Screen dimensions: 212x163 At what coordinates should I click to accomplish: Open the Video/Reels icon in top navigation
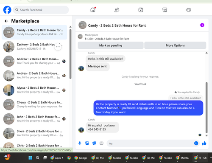coord(141,10)
